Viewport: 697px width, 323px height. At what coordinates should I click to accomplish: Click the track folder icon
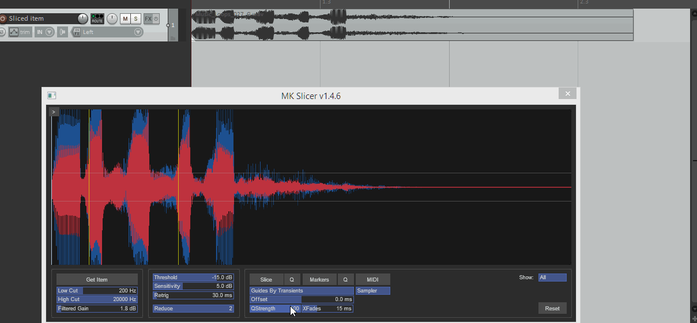click(x=173, y=38)
